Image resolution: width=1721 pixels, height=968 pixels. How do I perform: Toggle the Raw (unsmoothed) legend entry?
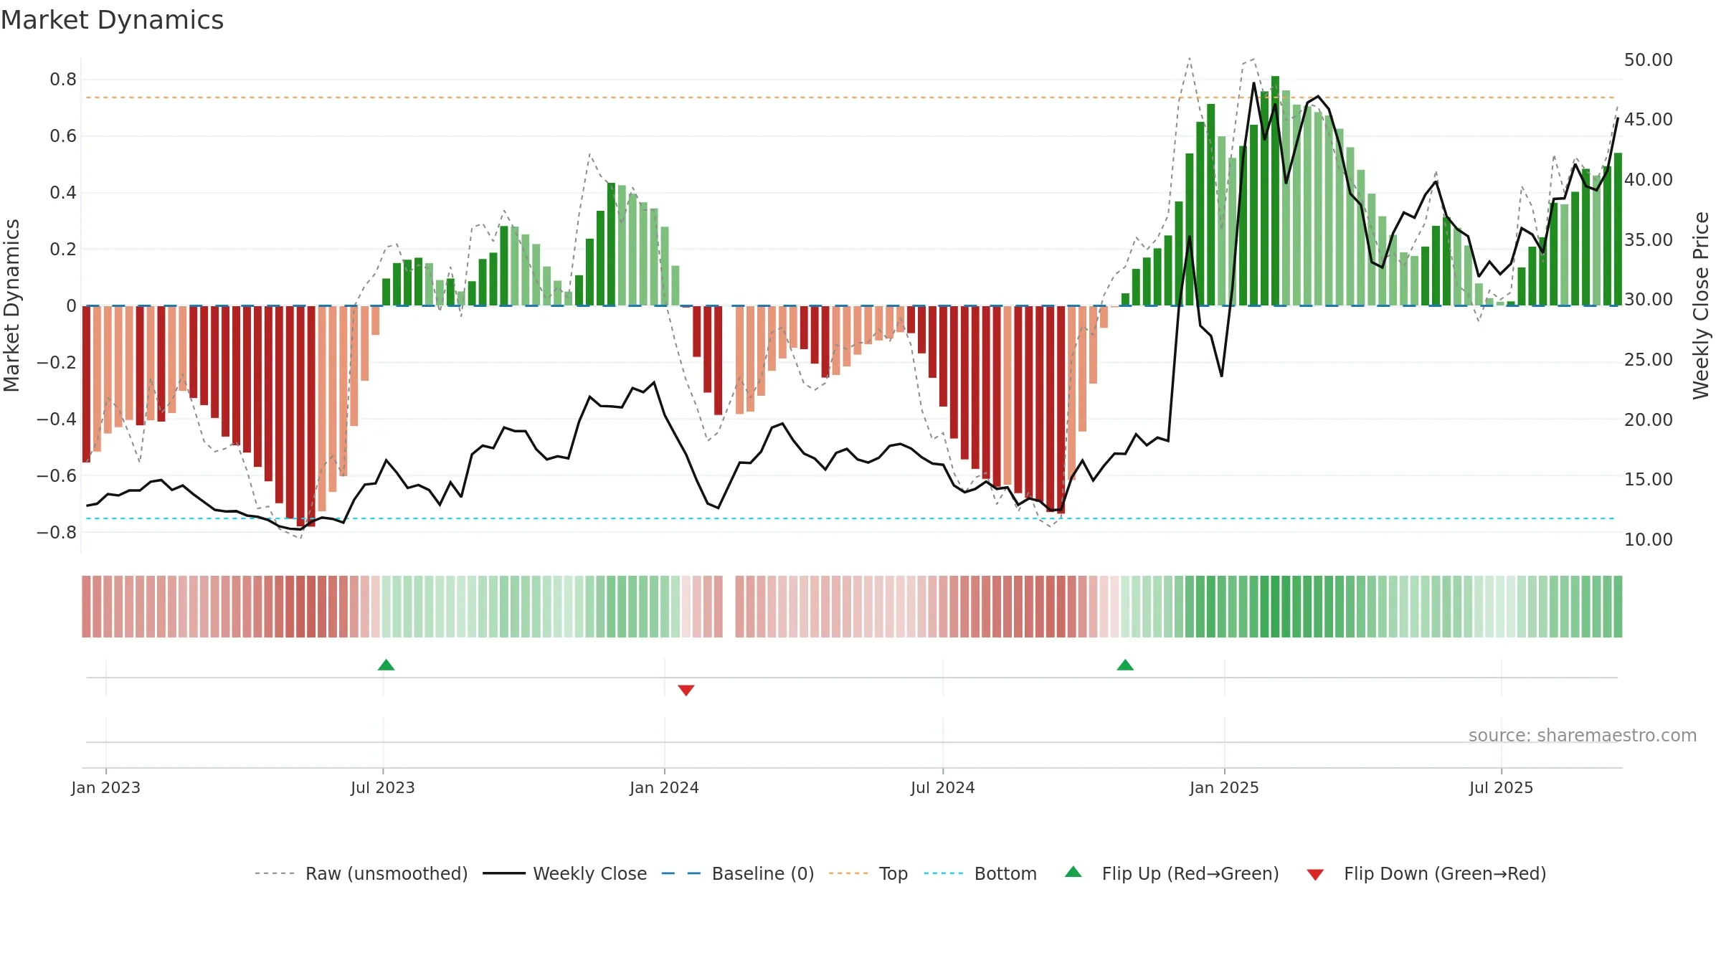pyautogui.click(x=361, y=873)
